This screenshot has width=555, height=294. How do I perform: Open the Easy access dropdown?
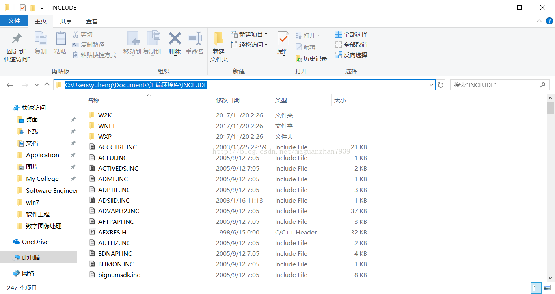coord(249,45)
